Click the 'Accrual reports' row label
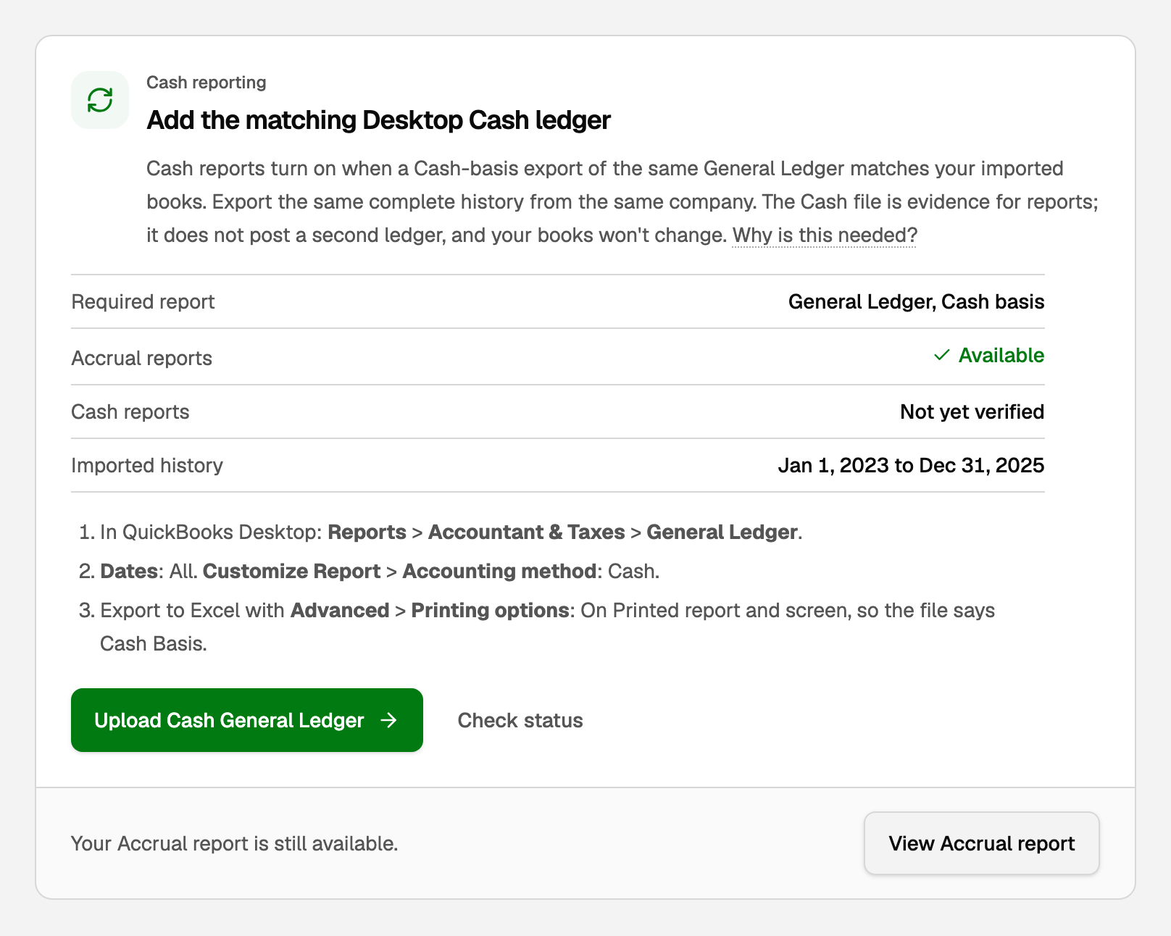This screenshot has height=936, width=1171. coord(141,358)
